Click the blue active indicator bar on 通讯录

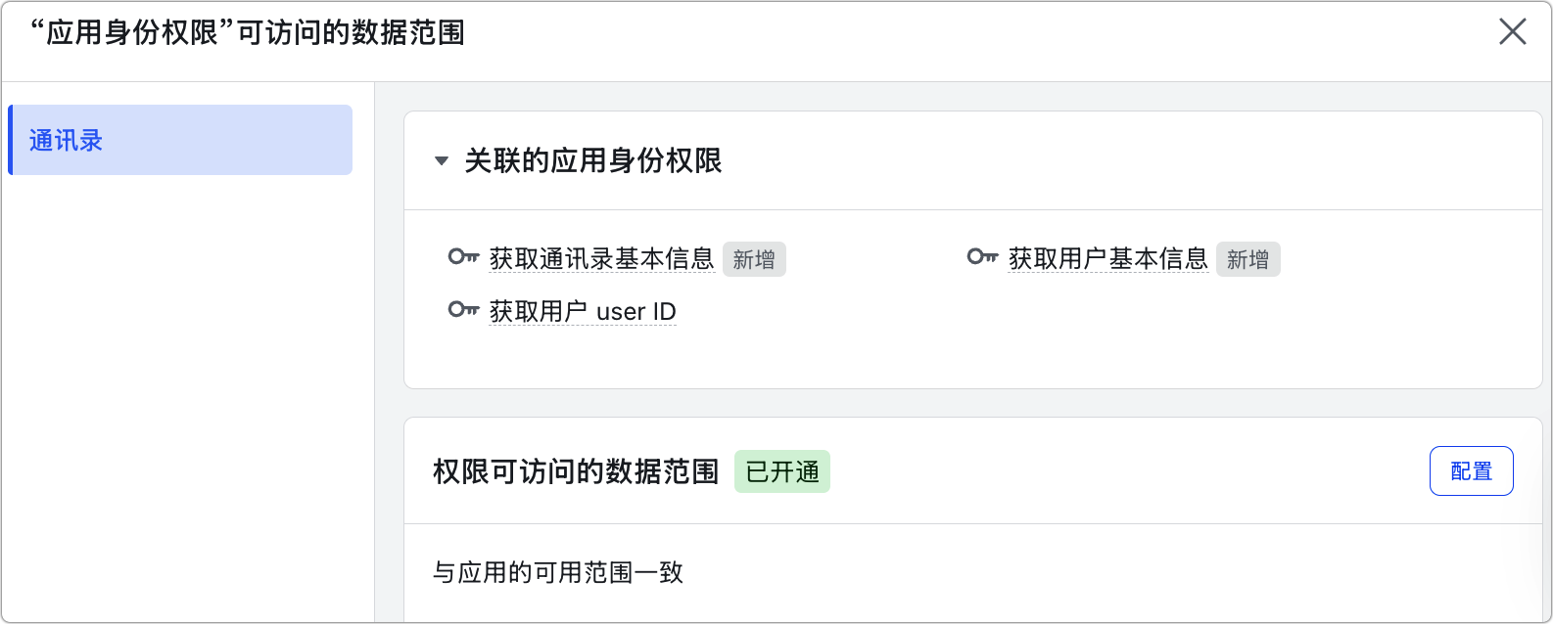(11, 140)
